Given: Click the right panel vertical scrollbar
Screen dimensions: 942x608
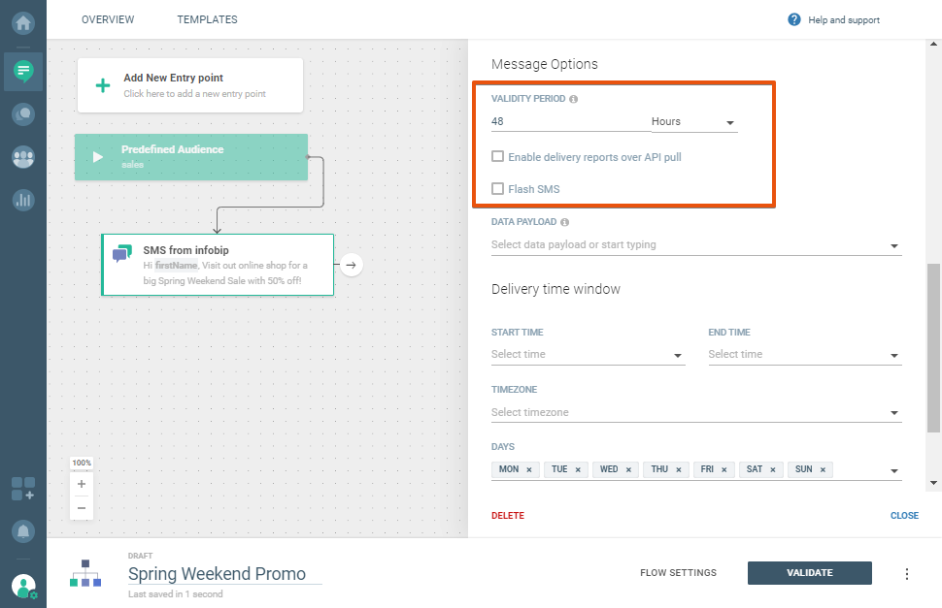Looking at the screenshot, I should (933, 347).
